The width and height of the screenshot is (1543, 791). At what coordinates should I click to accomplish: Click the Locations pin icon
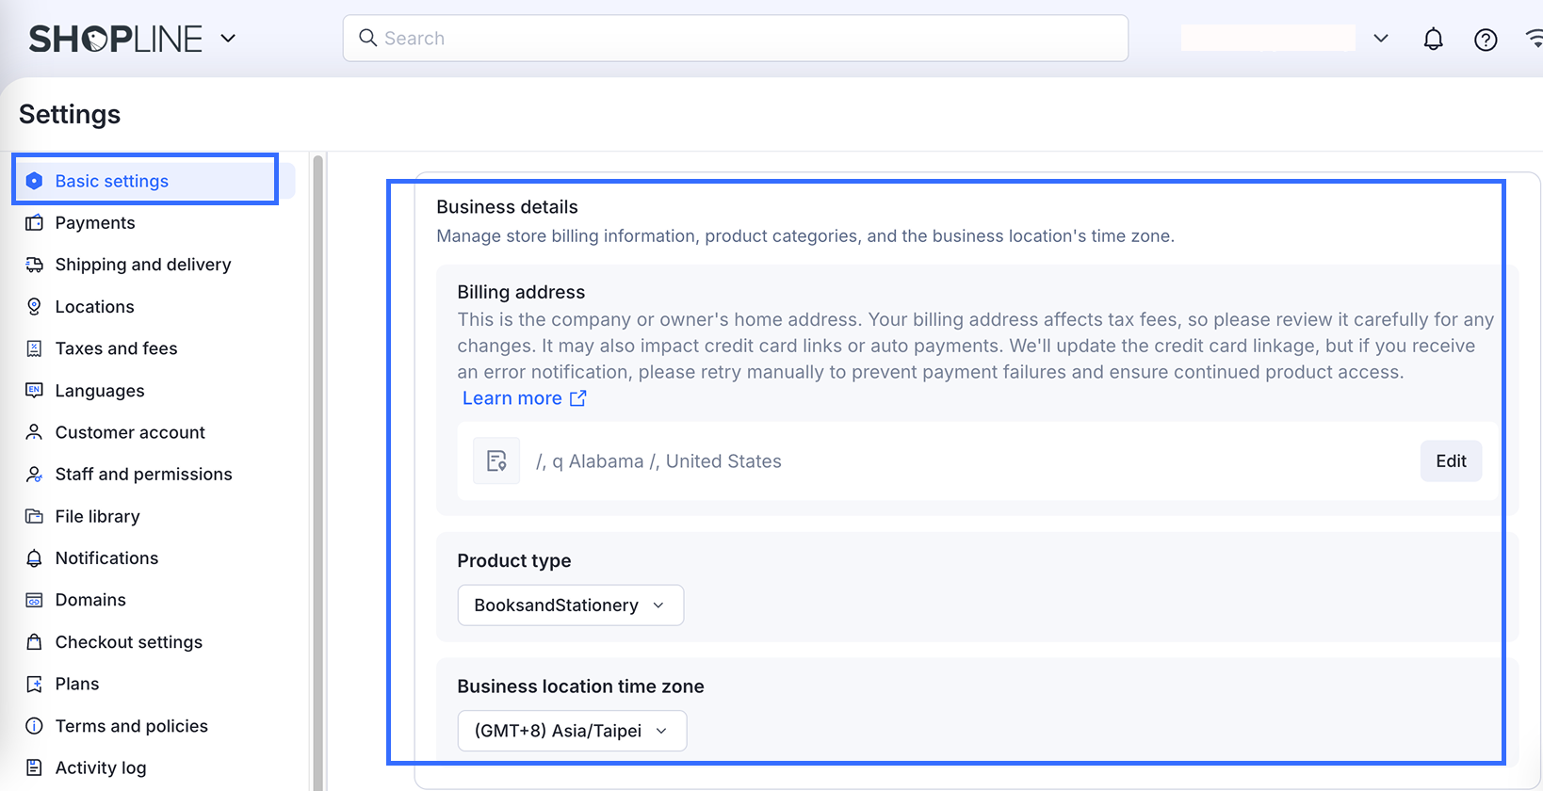coord(34,307)
